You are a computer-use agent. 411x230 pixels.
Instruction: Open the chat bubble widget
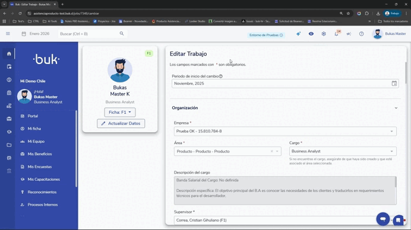(x=383, y=219)
